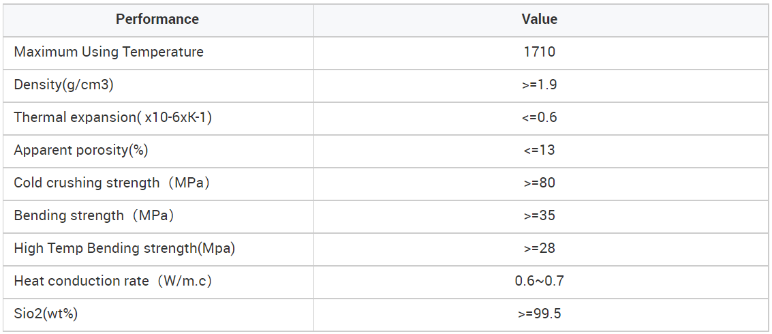772x334 pixels.
Task: Click the >=35 bending strength value
Action: [x=540, y=215]
